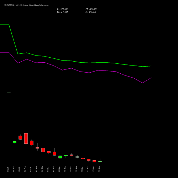Select the green 09 Mar candlestick
Image resolution: width=178 pixels, height=178 pixels.
(x=60, y=157)
